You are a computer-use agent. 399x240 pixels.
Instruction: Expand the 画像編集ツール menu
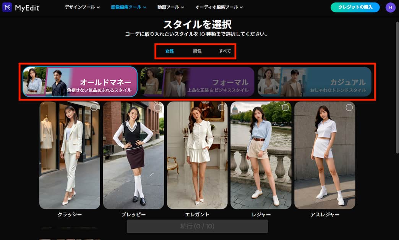pos(128,7)
